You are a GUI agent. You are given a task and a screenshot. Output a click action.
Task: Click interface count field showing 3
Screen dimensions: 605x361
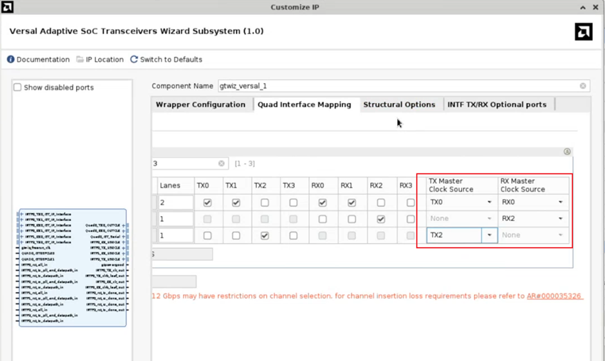(190, 163)
